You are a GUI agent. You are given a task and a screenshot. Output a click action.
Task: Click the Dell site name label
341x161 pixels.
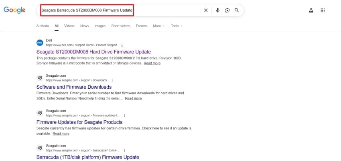pos(49,40)
